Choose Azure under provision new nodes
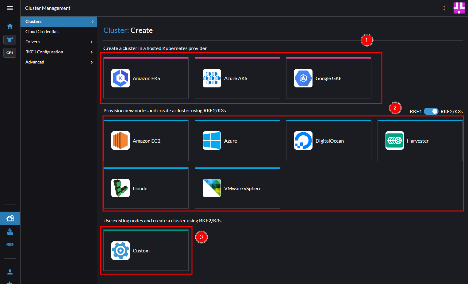The image size is (468, 284). pos(212,140)
